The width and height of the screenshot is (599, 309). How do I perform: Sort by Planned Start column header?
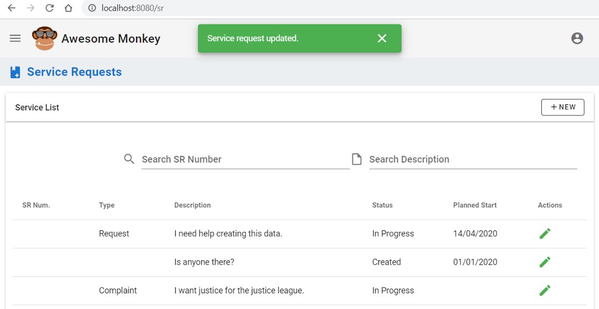[475, 205]
